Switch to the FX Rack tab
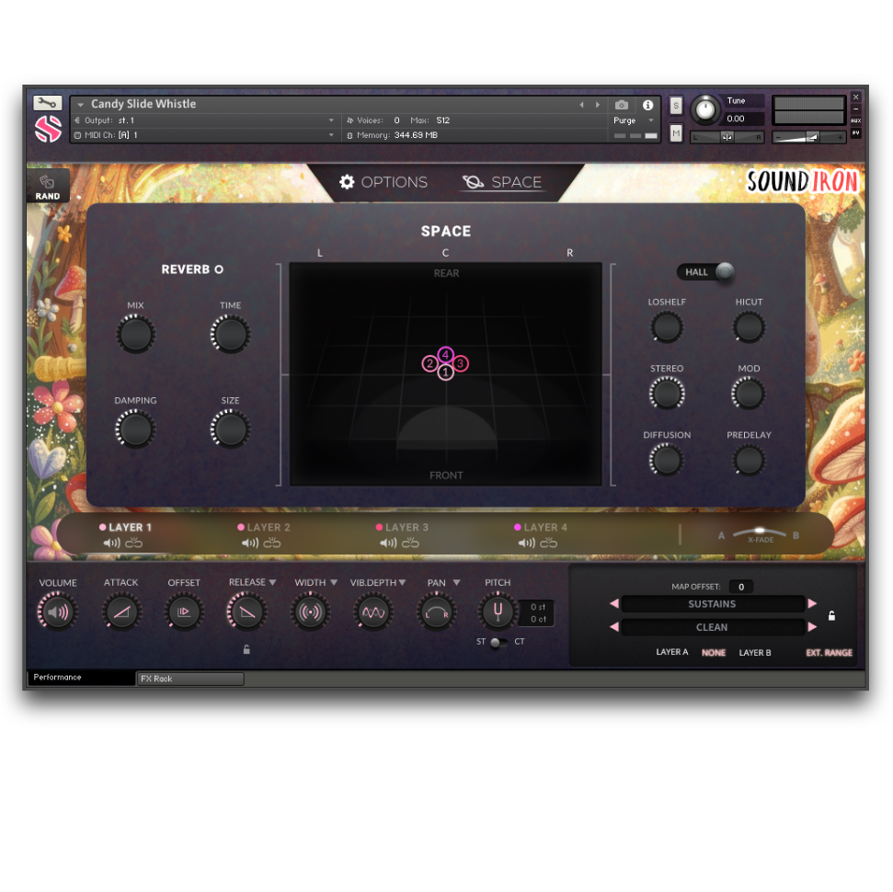This screenshot has height=892, width=893. click(189, 679)
